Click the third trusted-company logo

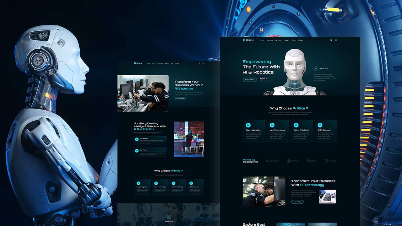click(x=312, y=161)
